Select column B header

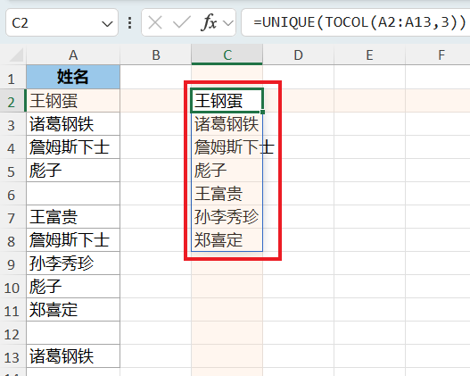point(156,54)
